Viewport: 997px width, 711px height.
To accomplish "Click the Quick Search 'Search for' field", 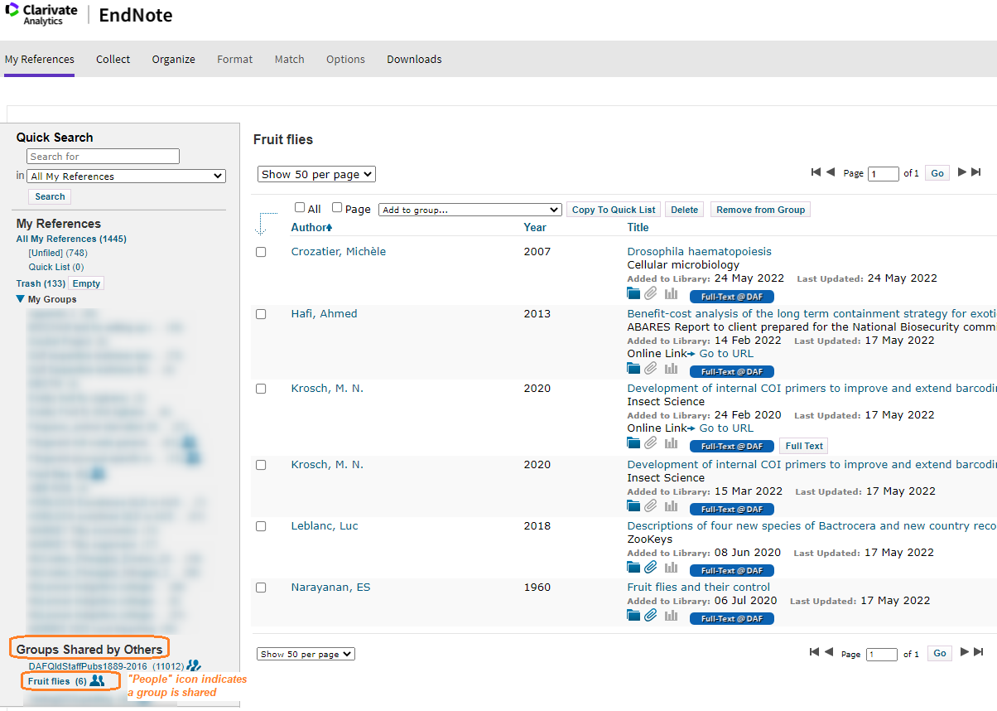I will point(103,156).
